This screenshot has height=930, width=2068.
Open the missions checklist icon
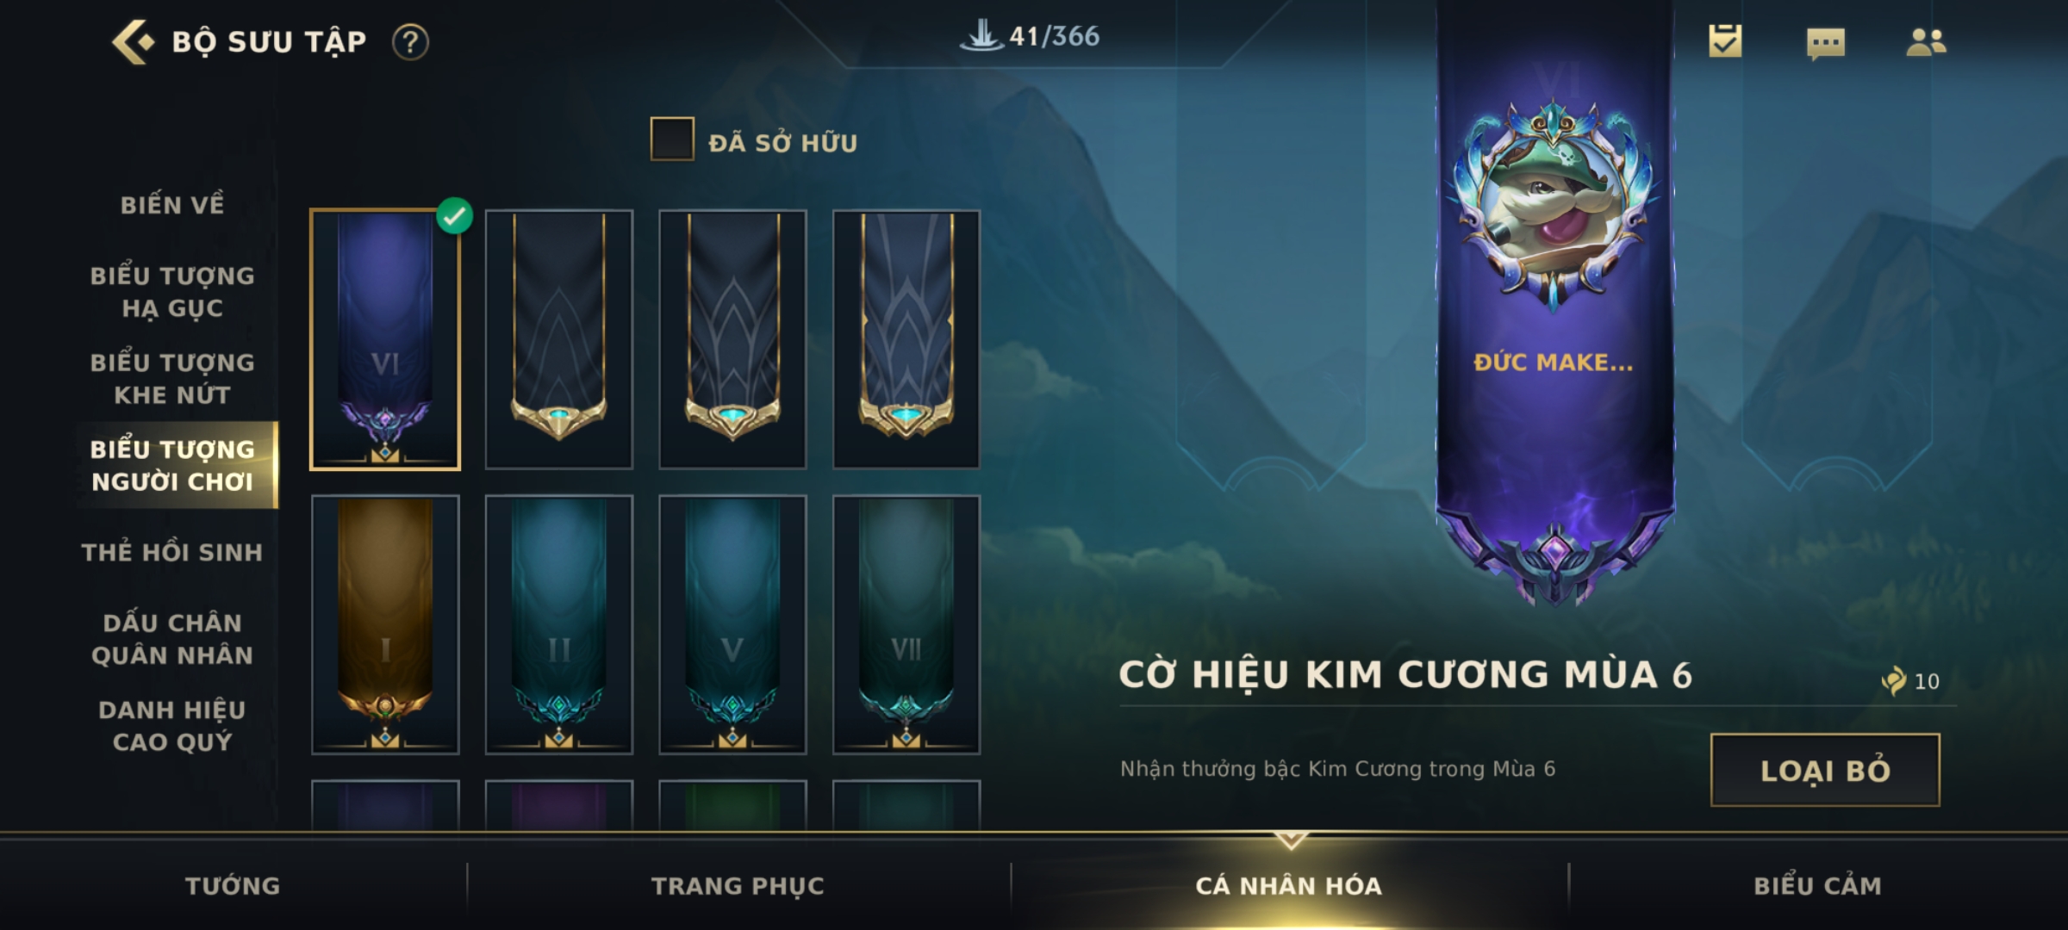click(1725, 41)
